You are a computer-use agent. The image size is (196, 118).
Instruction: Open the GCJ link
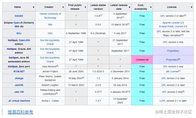(x=19, y=33)
